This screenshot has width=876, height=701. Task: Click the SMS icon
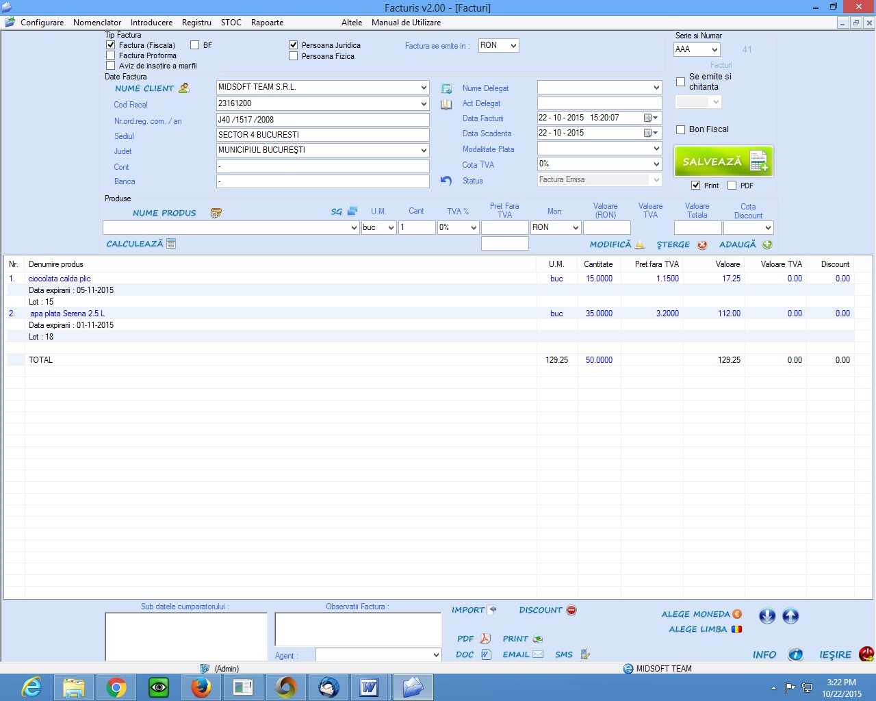click(x=585, y=654)
